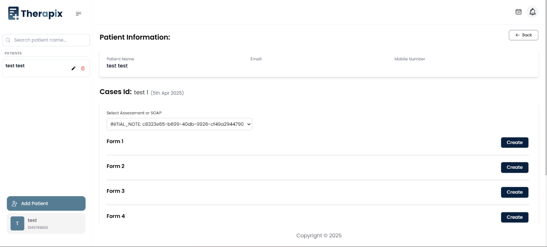Viewport: 547px width, 247px height.
Task: Go Back to previous page
Action: pyautogui.click(x=523, y=35)
